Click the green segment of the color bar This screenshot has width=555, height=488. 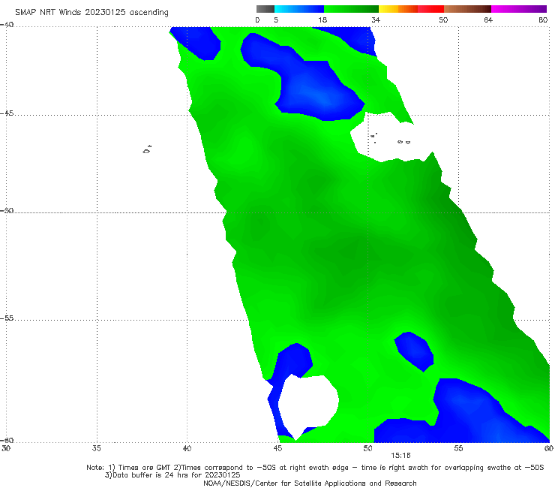tap(351, 9)
